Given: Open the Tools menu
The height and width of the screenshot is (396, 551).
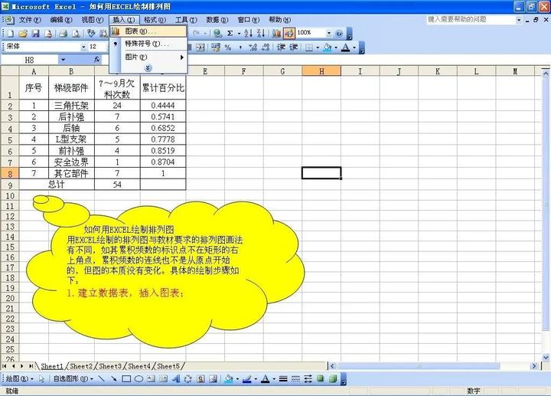Looking at the screenshot, I should coord(186,20).
